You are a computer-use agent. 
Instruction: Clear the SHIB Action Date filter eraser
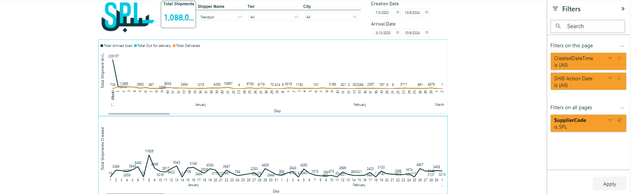pyautogui.click(x=619, y=78)
